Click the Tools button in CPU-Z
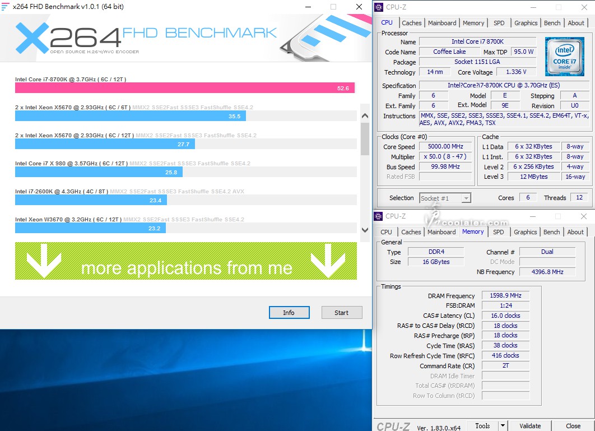The image size is (595, 431). [482, 426]
